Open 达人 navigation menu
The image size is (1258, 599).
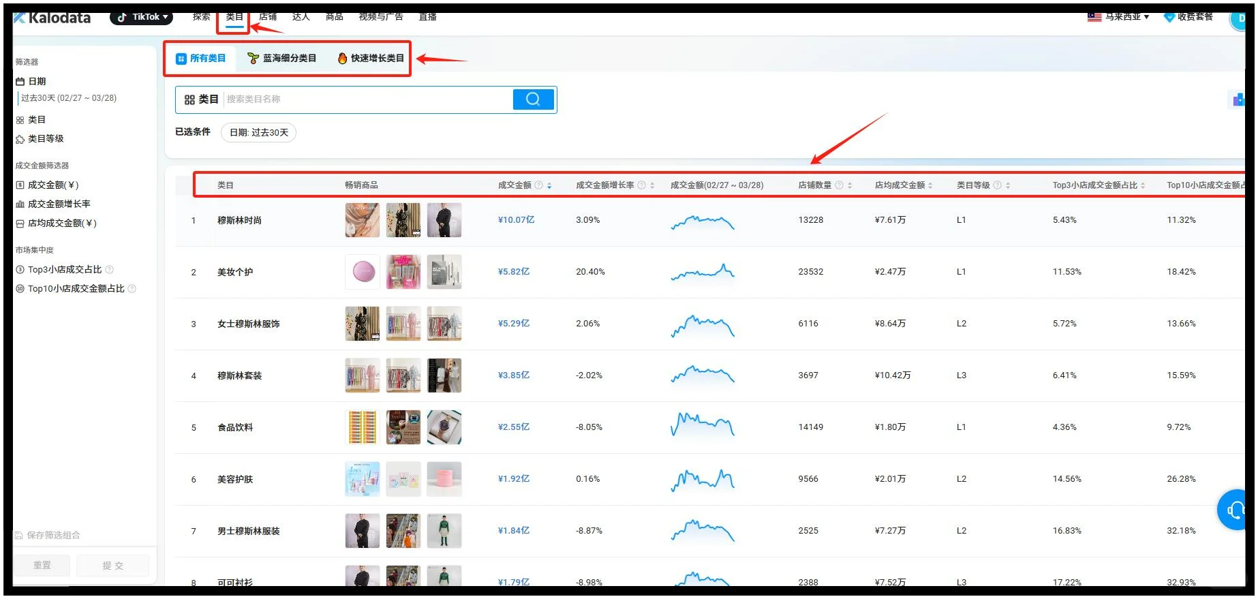(x=301, y=17)
